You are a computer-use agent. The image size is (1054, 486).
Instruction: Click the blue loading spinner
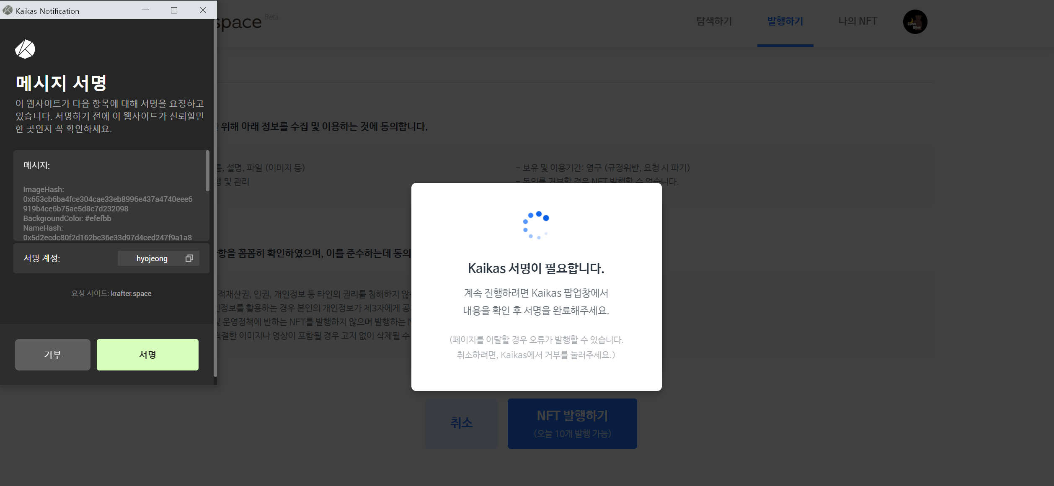[x=536, y=225]
